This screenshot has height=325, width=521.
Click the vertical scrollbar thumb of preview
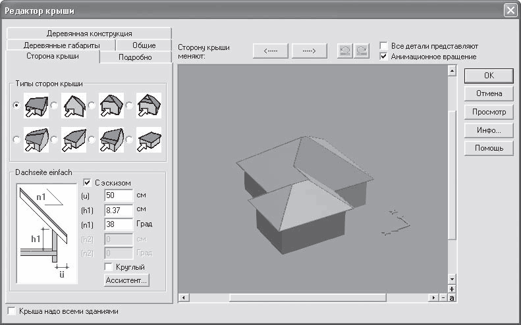tap(452, 174)
